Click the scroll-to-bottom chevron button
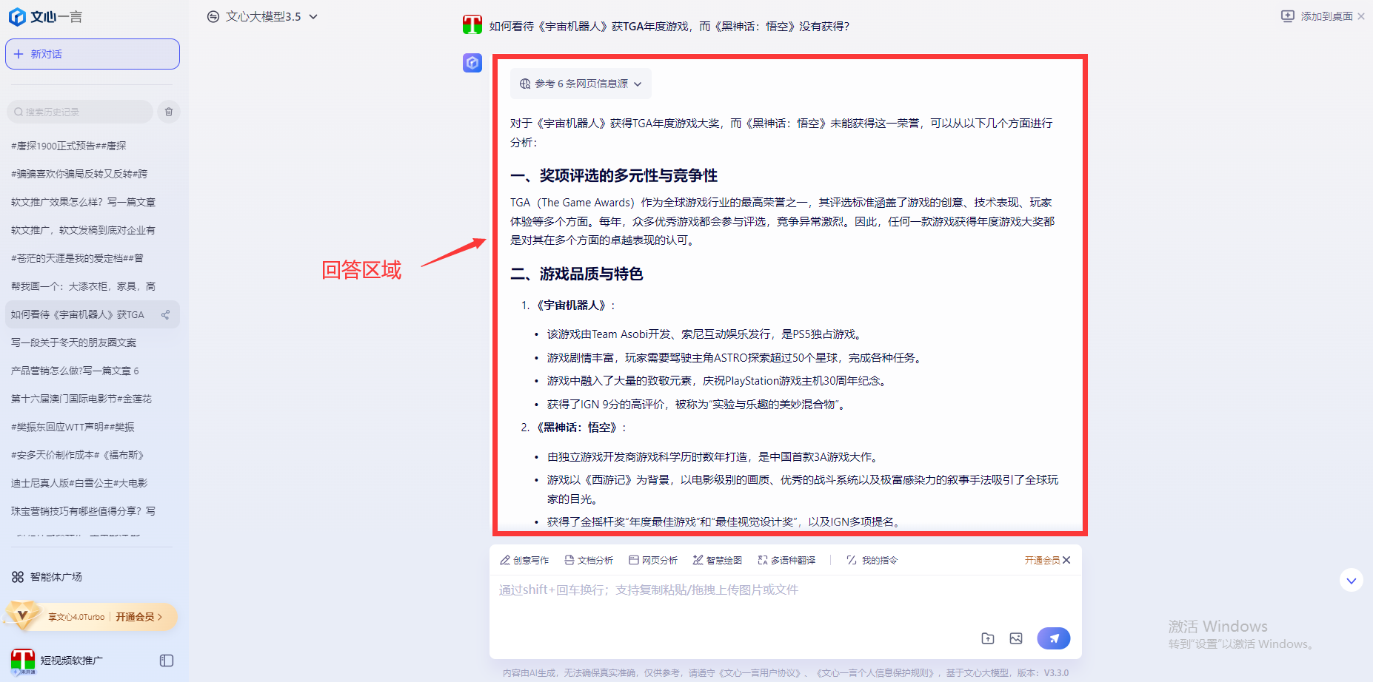1373x682 pixels. coord(1352,581)
